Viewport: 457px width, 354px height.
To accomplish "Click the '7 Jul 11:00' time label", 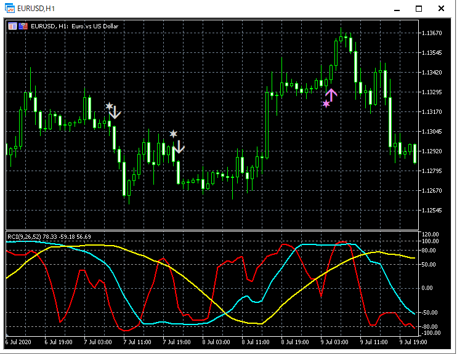I will (137, 342).
